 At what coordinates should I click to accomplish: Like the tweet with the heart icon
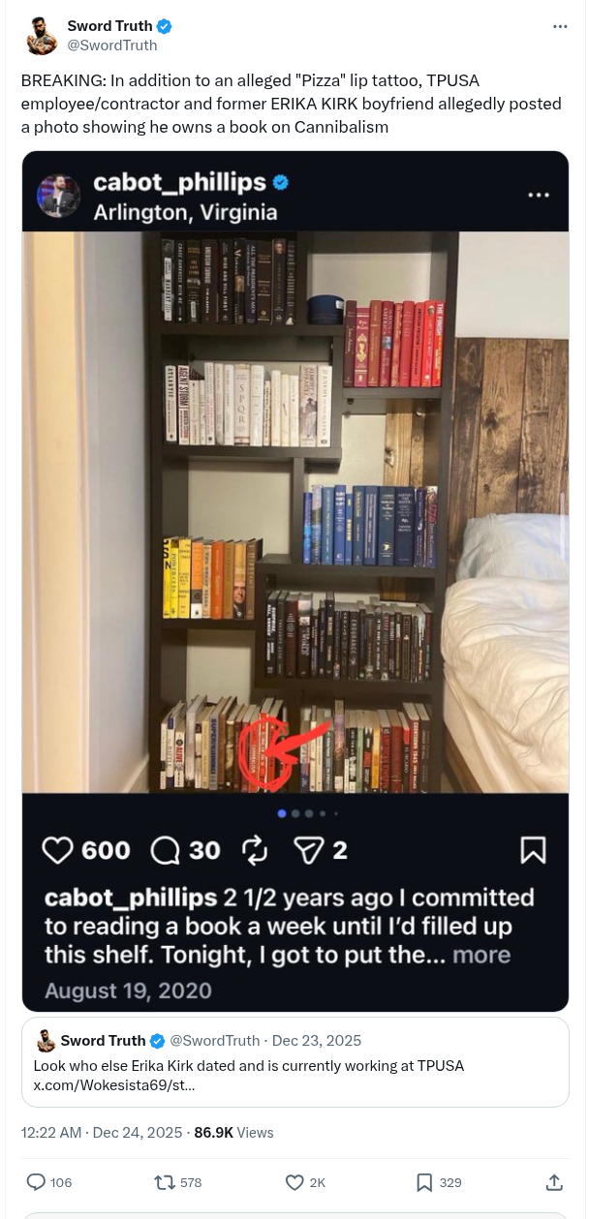(x=294, y=1182)
